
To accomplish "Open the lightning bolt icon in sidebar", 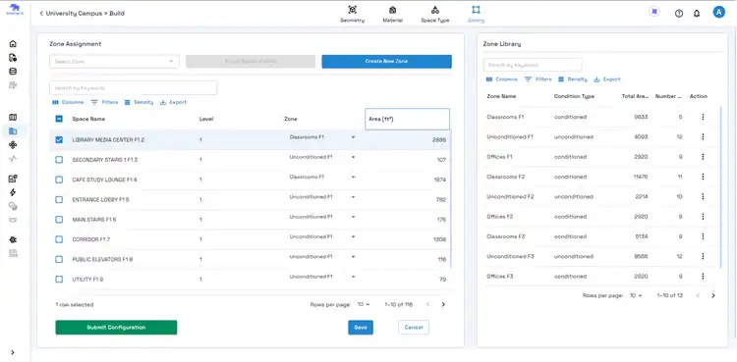I will click(13, 192).
